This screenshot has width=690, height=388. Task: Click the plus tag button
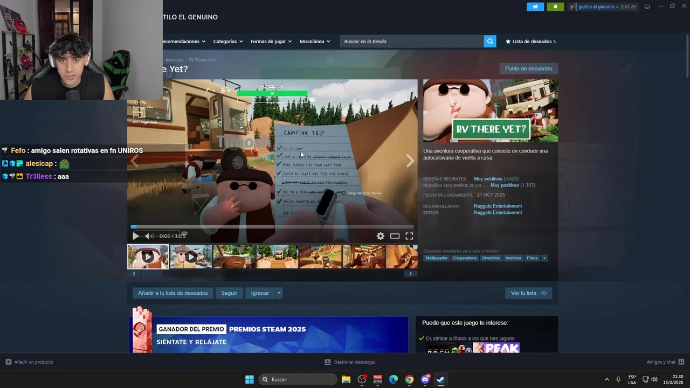544,258
